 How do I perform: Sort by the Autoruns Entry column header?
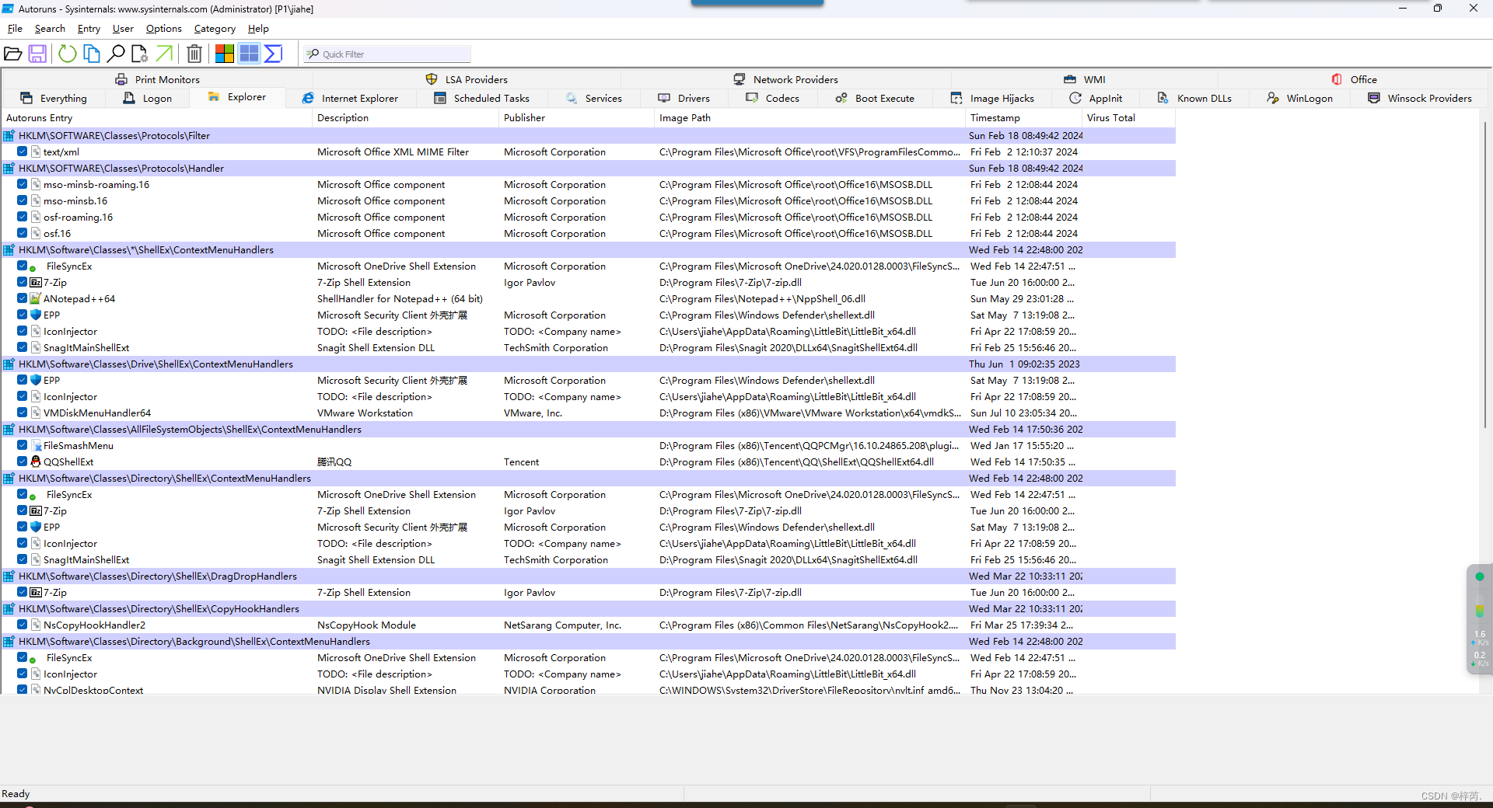156,118
